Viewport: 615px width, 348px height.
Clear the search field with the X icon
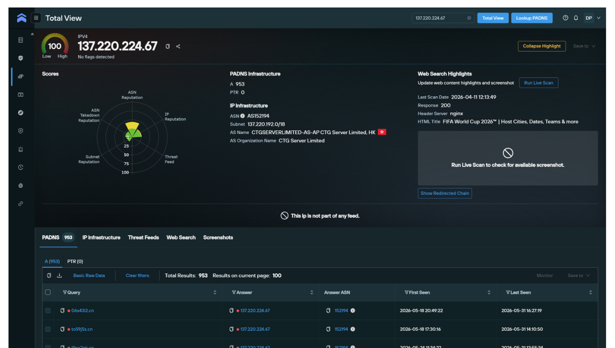pos(469,18)
